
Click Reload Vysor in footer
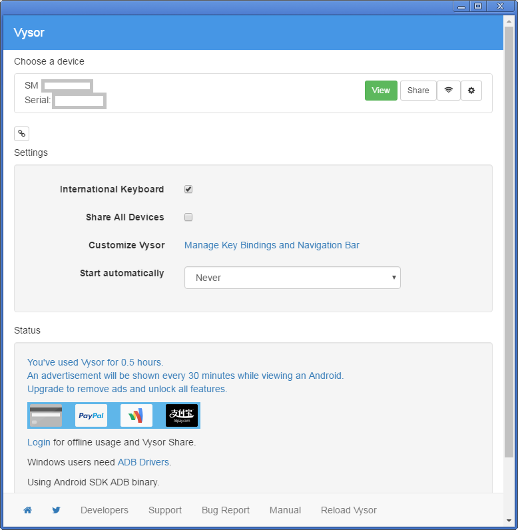(349, 510)
